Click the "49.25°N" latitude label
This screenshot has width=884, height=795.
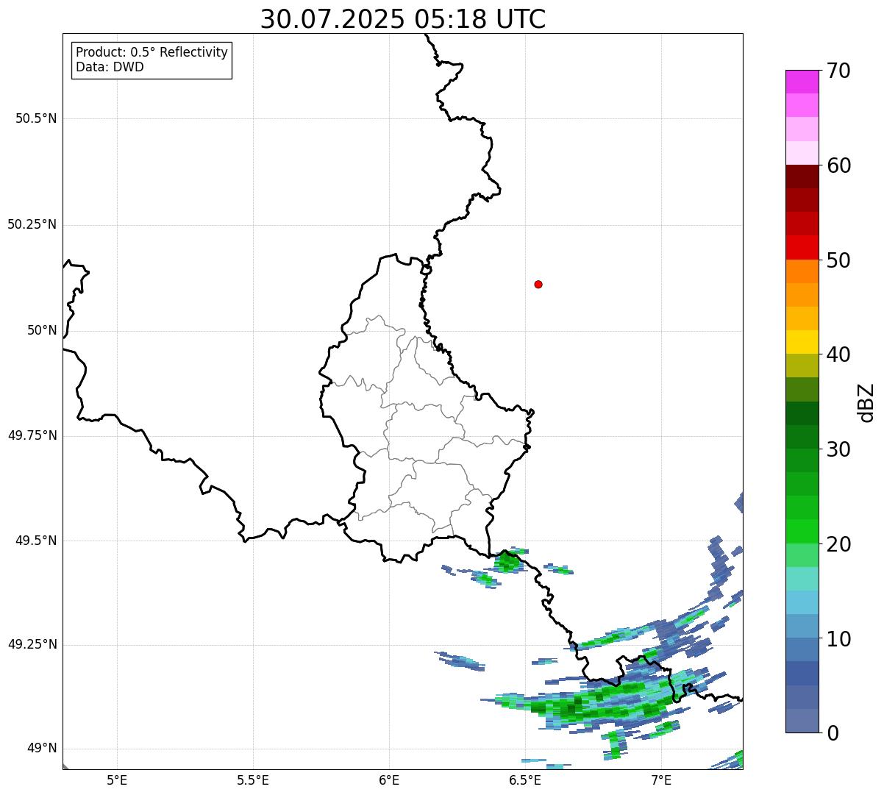[32, 644]
